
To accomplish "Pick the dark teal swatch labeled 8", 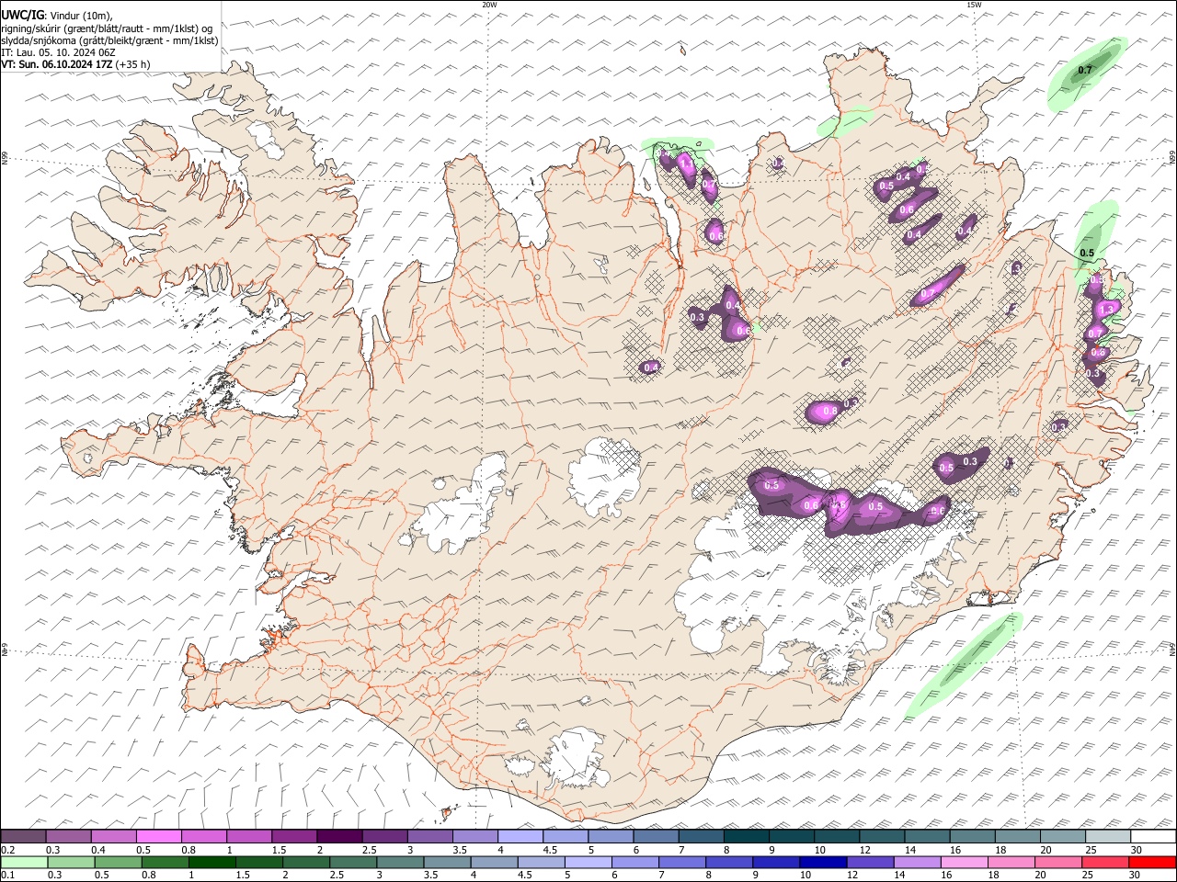I will click(747, 837).
